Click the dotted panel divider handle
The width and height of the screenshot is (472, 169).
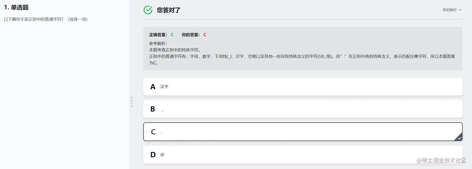point(132,102)
